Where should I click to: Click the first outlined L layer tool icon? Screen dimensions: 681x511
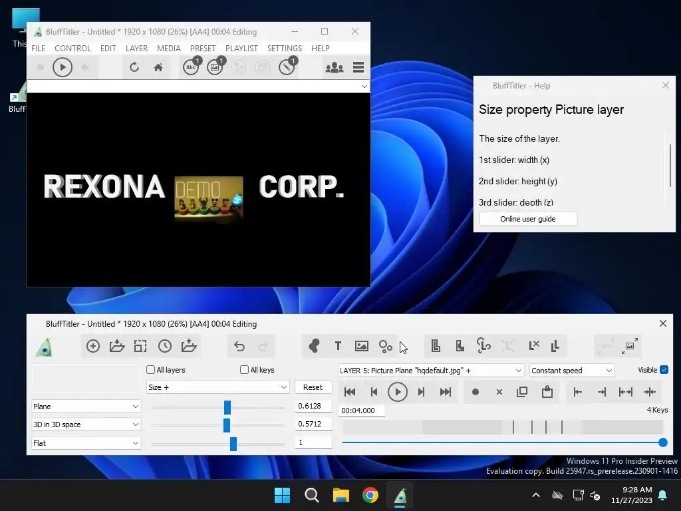436,346
